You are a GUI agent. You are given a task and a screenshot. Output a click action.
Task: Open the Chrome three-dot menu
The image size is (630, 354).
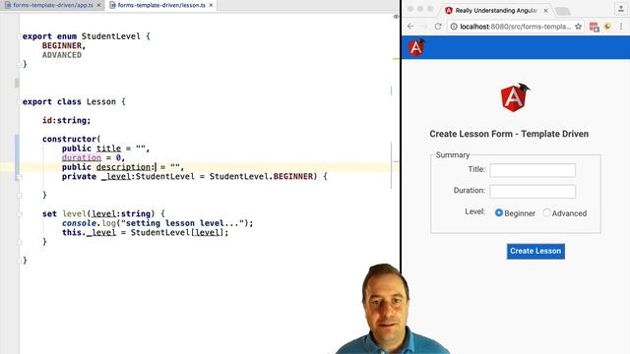621,27
